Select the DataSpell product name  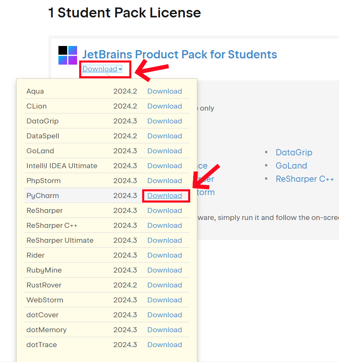43,136
